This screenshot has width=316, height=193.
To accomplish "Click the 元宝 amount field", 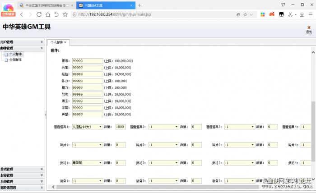I will coord(88,68).
